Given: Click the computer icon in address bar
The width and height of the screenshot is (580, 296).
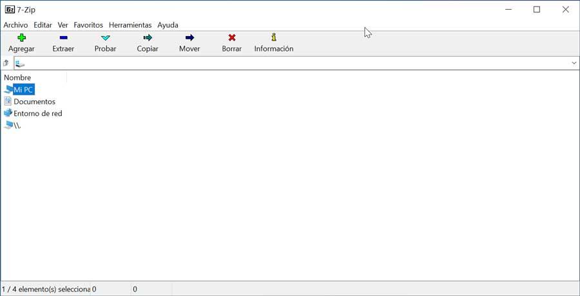Looking at the screenshot, I should tap(20, 63).
